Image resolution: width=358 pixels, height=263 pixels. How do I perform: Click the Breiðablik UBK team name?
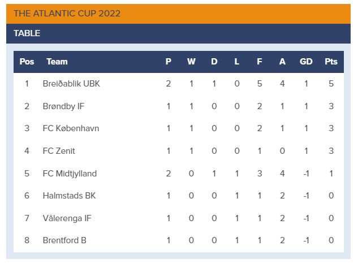tap(71, 84)
